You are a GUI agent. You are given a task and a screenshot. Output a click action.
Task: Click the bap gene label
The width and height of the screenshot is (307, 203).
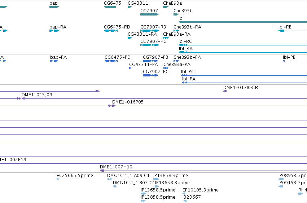click(x=53, y=3)
